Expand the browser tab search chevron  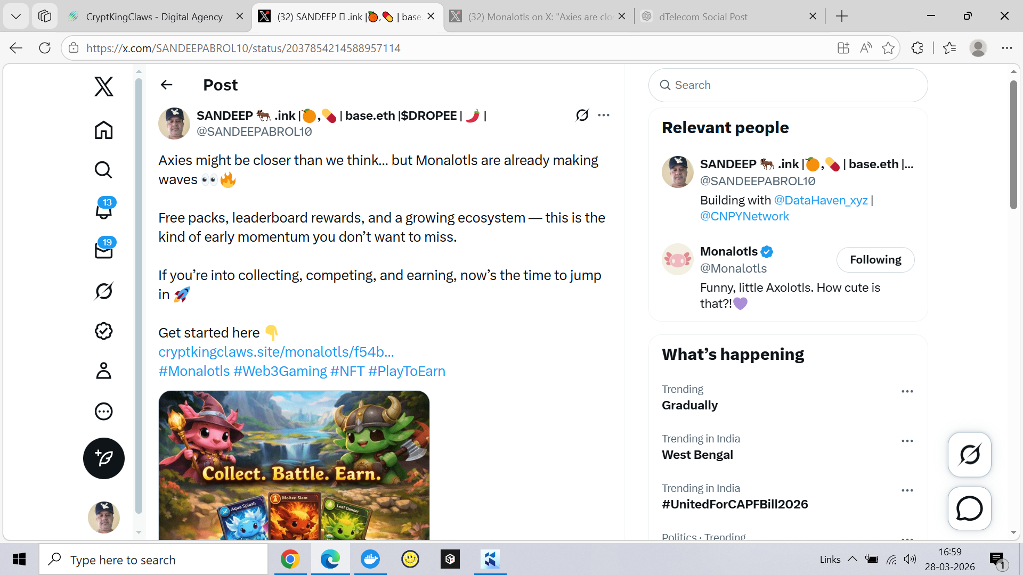tap(16, 17)
